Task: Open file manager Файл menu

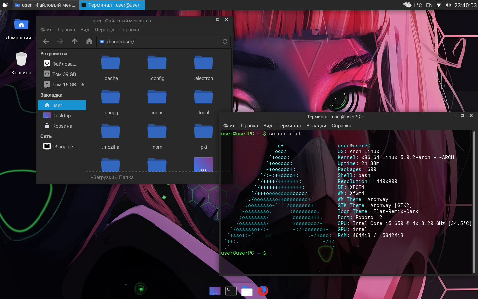Action: [x=46, y=30]
